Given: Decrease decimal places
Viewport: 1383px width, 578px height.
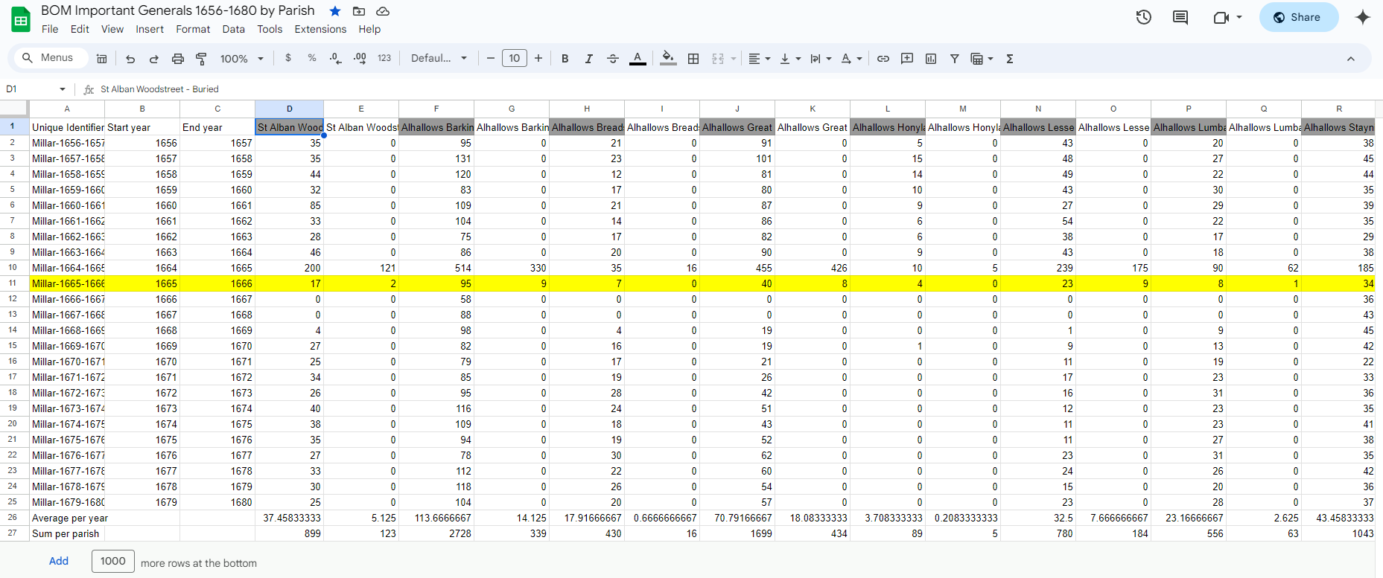Looking at the screenshot, I should coord(336,58).
